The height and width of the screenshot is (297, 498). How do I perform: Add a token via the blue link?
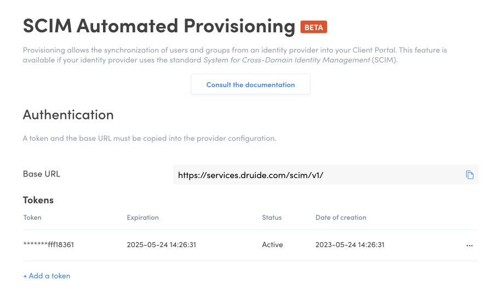click(47, 276)
